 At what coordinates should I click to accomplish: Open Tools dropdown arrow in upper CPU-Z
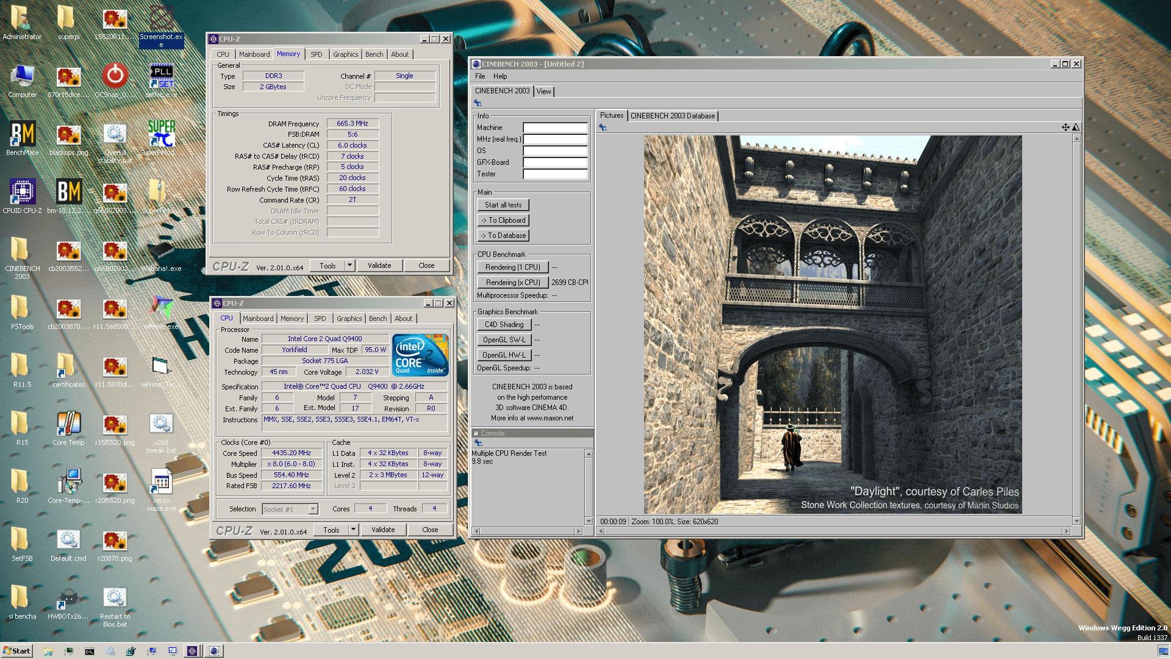pyautogui.click(x=349, y=265)
